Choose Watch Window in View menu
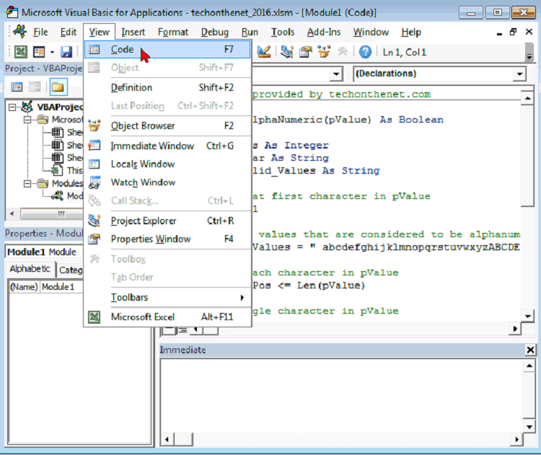This screenshot has height=455, width=541. click(x=167, y=182)
